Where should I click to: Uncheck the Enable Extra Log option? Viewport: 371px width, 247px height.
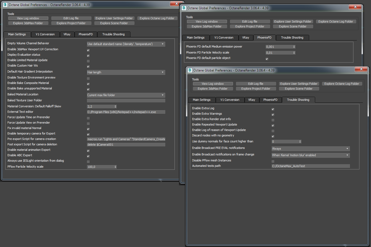pyautogui.click(x=273, y=109)
